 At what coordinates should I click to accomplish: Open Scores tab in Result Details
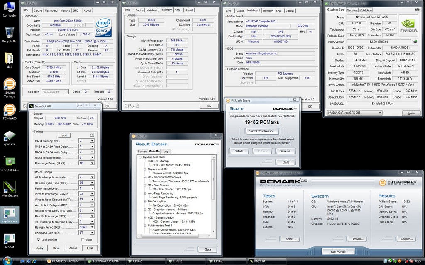point(142,152)
